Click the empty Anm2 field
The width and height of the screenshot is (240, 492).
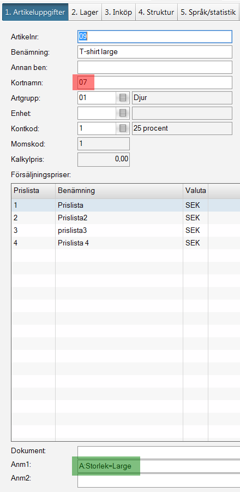159,481
